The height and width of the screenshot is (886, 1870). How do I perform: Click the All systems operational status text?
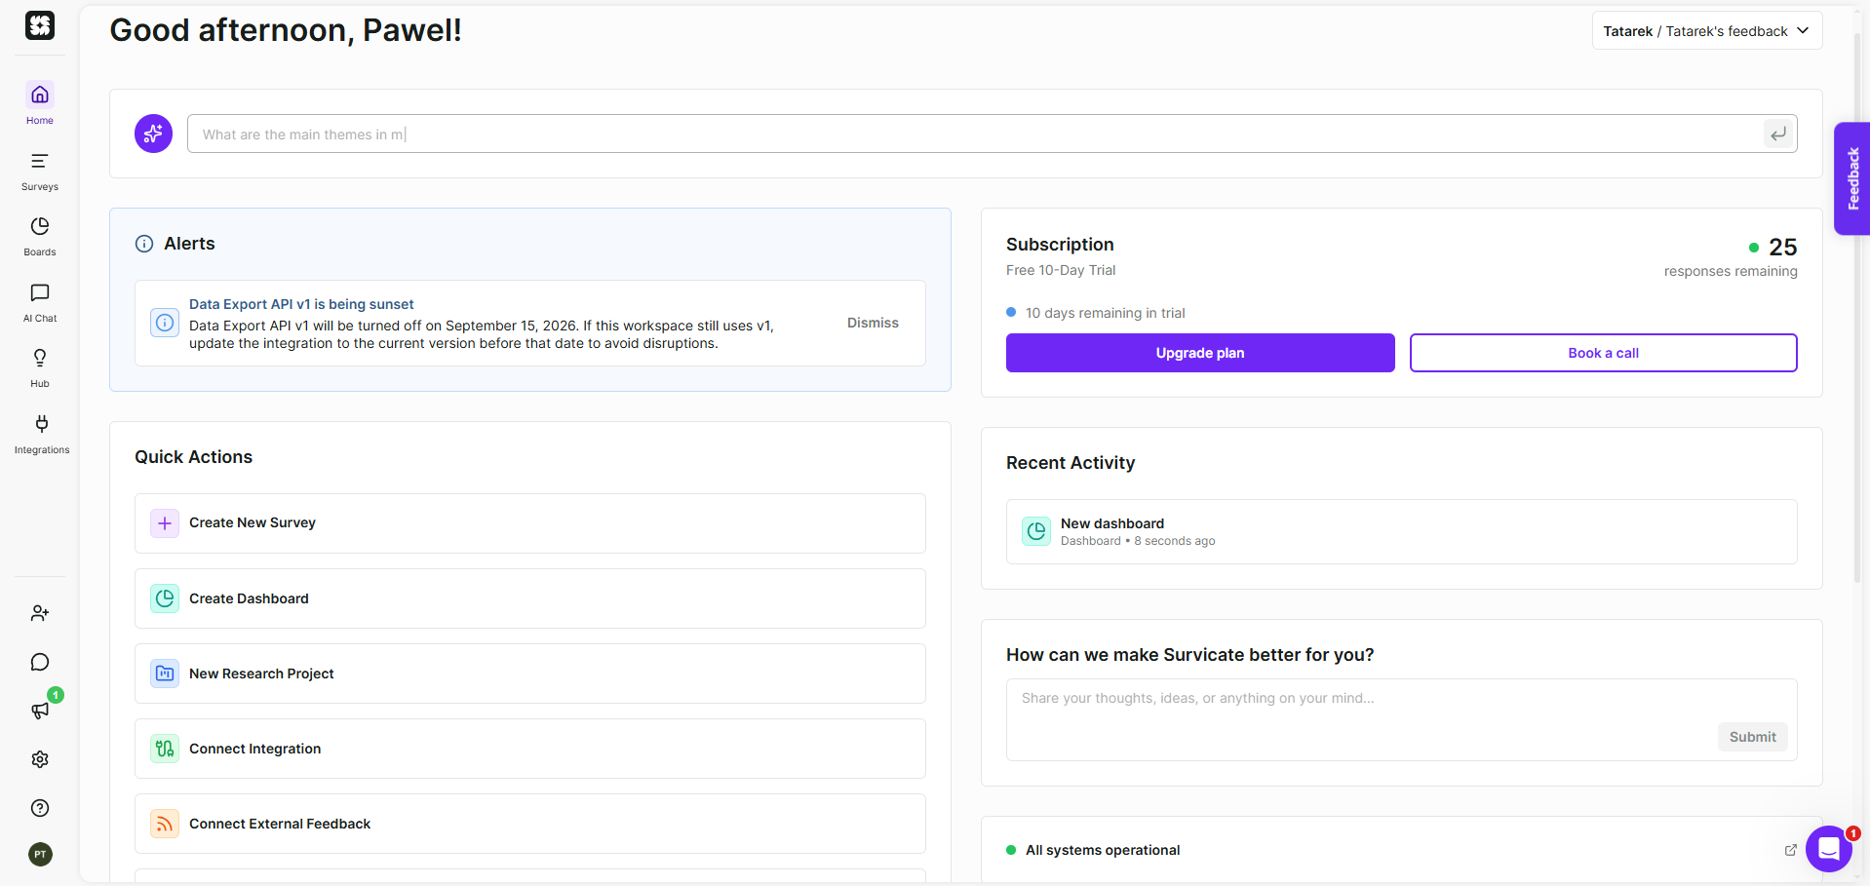(1103, 850)
